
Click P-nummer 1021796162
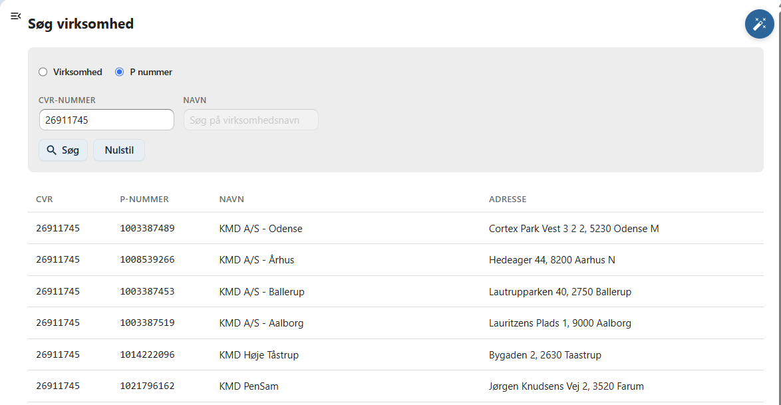click(148, 386)
